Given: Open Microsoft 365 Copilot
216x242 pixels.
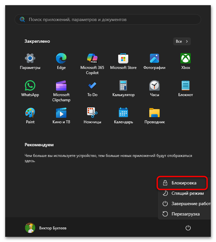Looking at the screenshot, I should (x=92, y=64).
